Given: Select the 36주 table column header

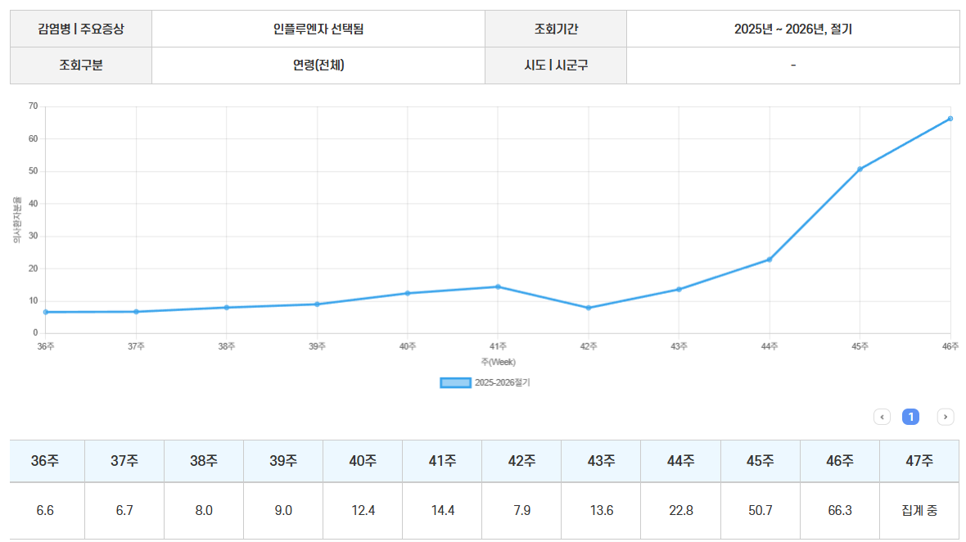Looking at the screenshot, I should pos(46,461).
